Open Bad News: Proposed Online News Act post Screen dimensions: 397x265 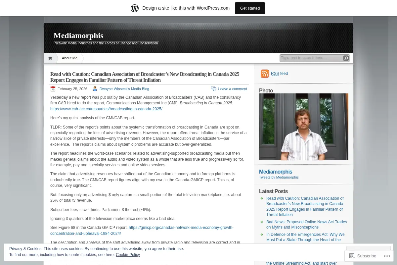click(307, 225)
